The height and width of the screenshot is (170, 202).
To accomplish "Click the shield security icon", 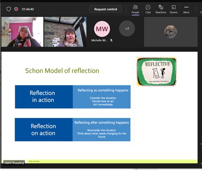I will click(9, 9).
